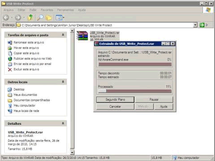Click Enviar este arquivo por email icon
This screenshot has height=161, width=215.
tap(10, 64)
